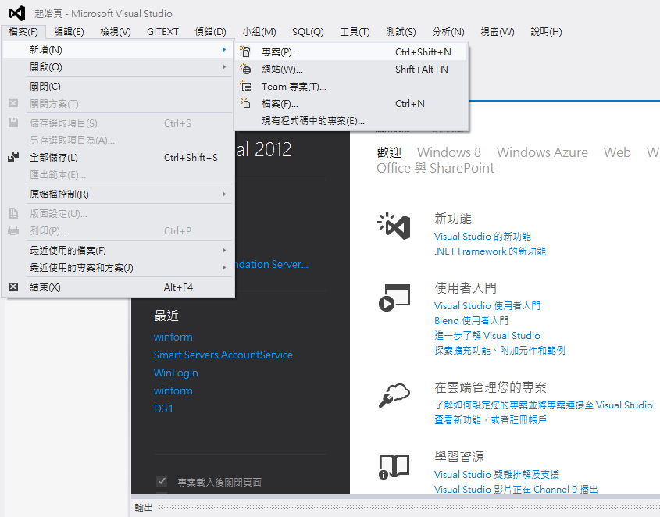
Task: Click the Visual Studio logo in title bar
Action: (17, 13)
